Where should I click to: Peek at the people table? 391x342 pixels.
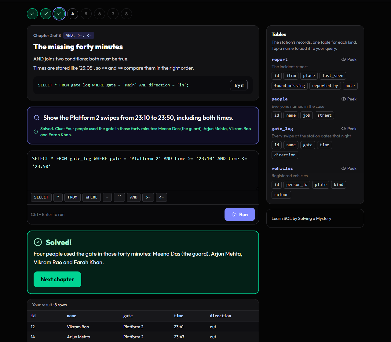coord(349,99)
